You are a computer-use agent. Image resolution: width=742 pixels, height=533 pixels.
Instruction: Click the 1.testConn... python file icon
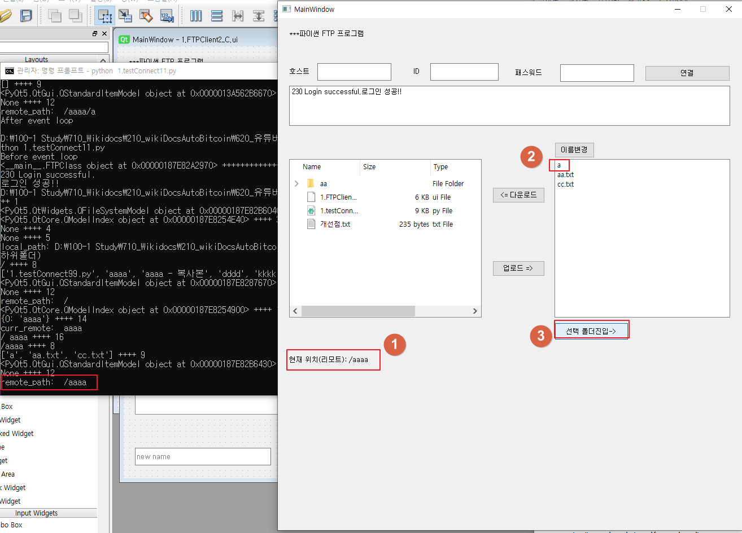coord(311,210)
